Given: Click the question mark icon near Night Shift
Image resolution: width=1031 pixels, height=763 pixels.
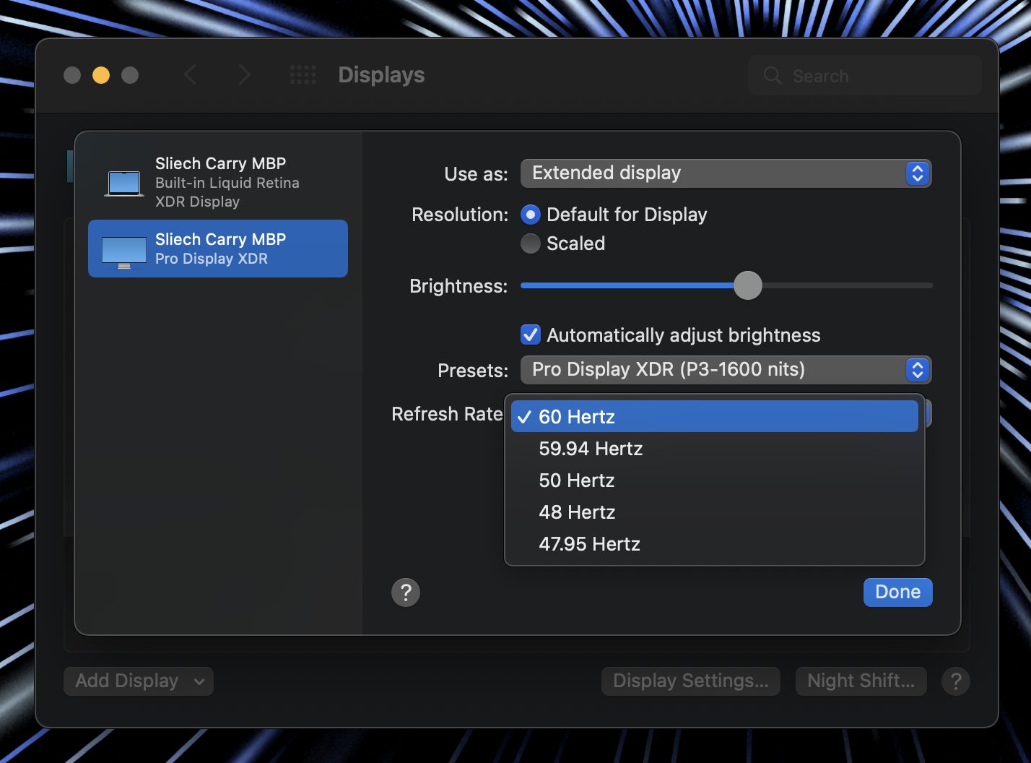Looking at the screenshot, I should (955, 681).
